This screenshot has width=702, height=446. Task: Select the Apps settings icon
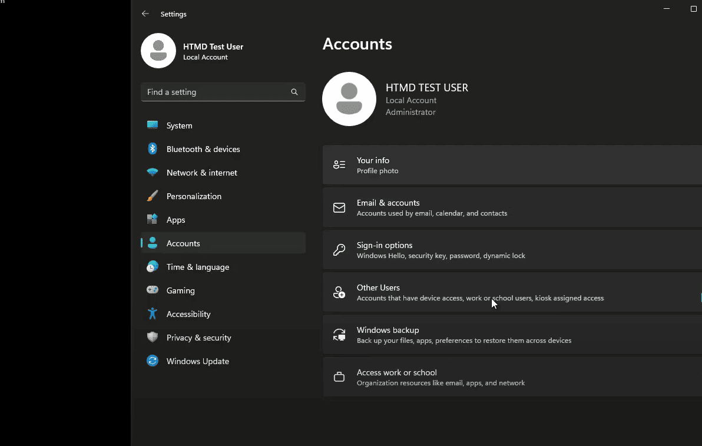pos(153,220)
